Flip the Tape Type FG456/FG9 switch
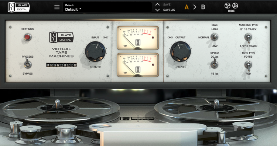Screen dimensions: 277x146 click(248, 65)
